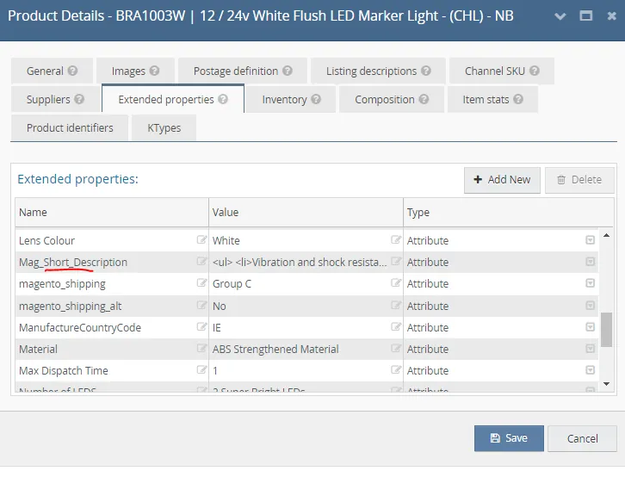The width and height of the screenshot is (625, 477).
Task: Click the Type column header
Action: click(x=509, y=213)
